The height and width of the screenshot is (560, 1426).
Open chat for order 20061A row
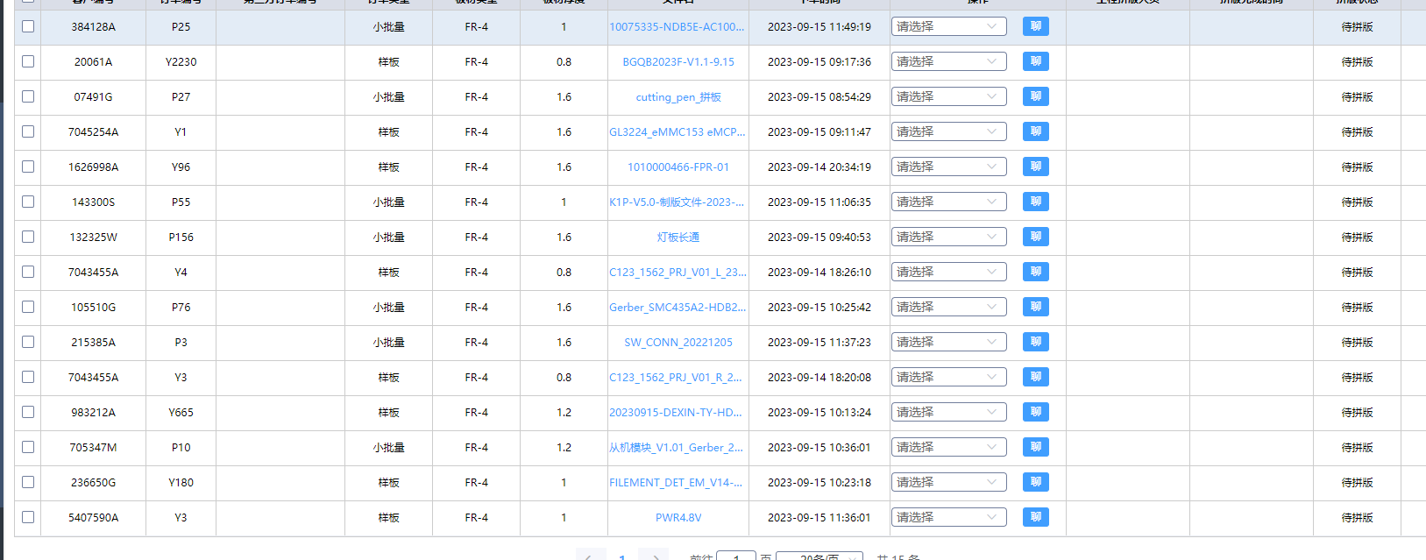pos(1035,61)
